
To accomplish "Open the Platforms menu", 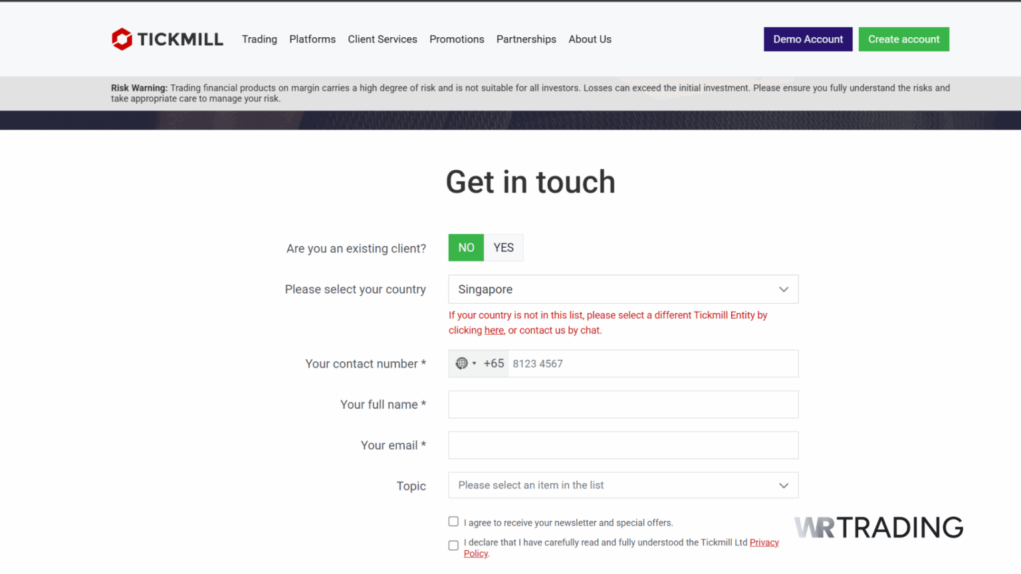I will coord(312,39).
